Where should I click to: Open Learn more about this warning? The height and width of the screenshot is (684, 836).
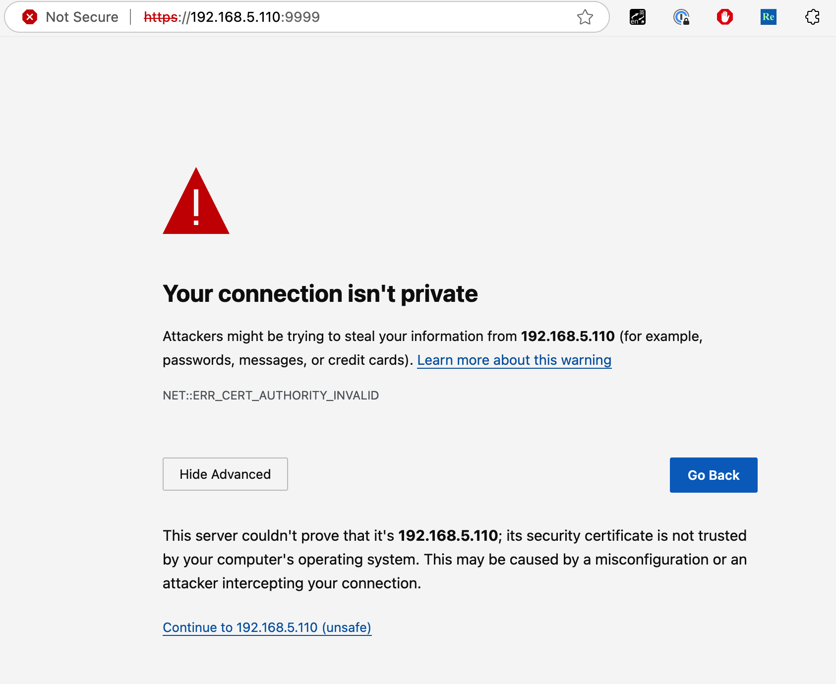(x=514, y=360)
